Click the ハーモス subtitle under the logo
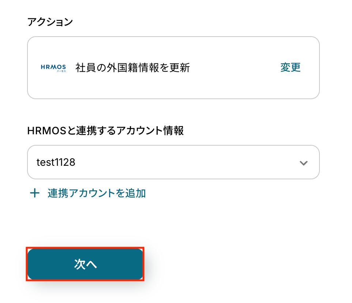 pyautogui.click(x=61, y=71)
